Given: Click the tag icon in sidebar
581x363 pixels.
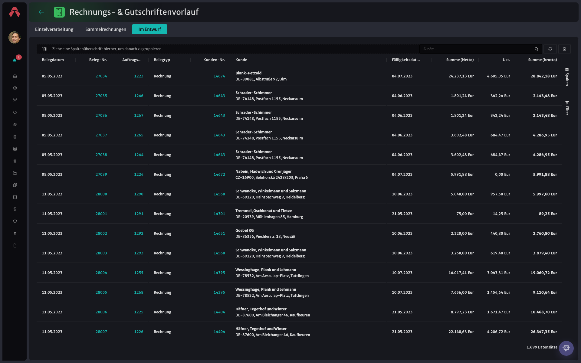Looking at the screenshot, I should (15, 113).
